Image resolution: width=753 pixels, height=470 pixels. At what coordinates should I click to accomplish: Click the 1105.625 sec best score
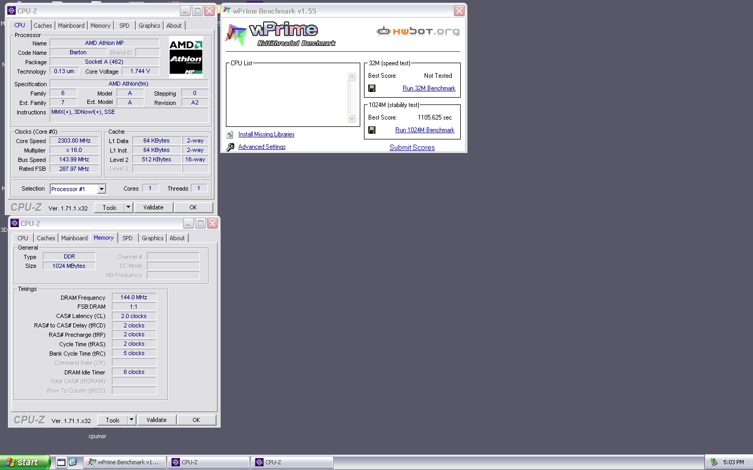(x=435, y=118)
